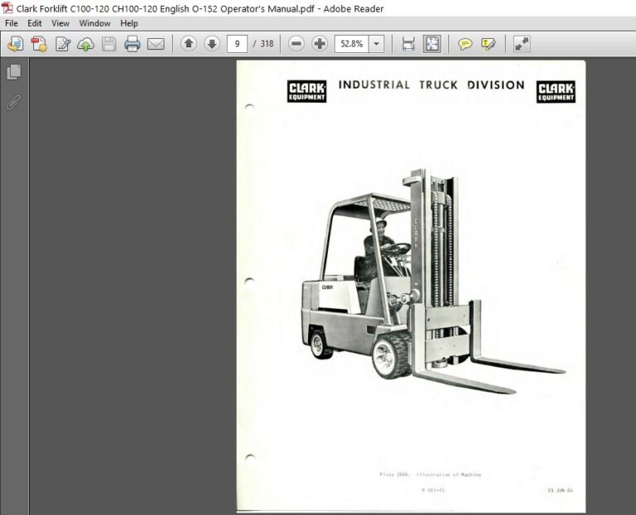Screen dimensions: 636x515
Task: Click the Open file icon in toolbar
Action: click(x=16, y=44)
